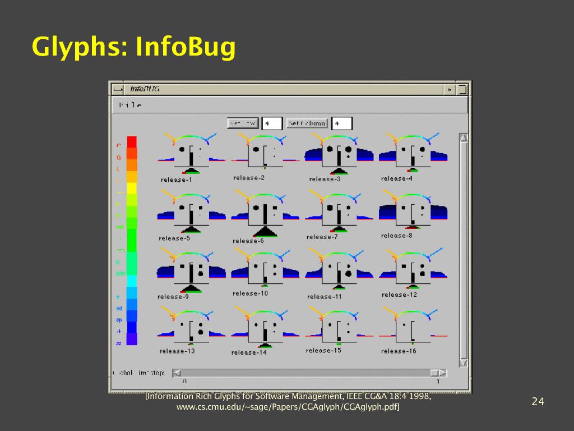574x431 pixels.
Task: Open the File menu
Action: click(130, 105)
